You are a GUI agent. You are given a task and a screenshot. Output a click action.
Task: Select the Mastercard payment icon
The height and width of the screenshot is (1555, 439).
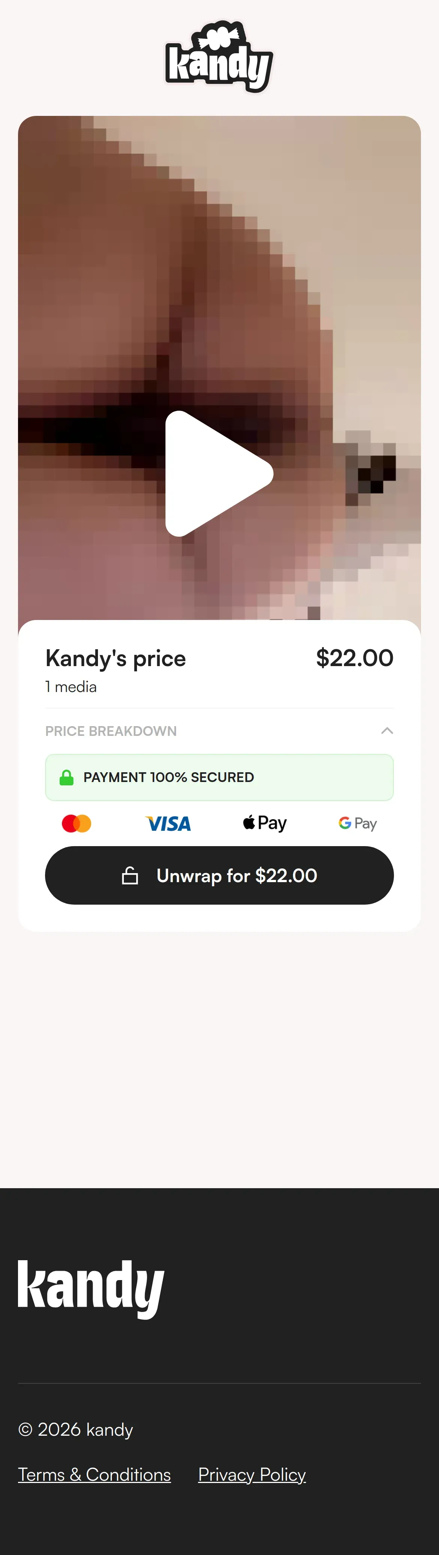pos(77,823)
